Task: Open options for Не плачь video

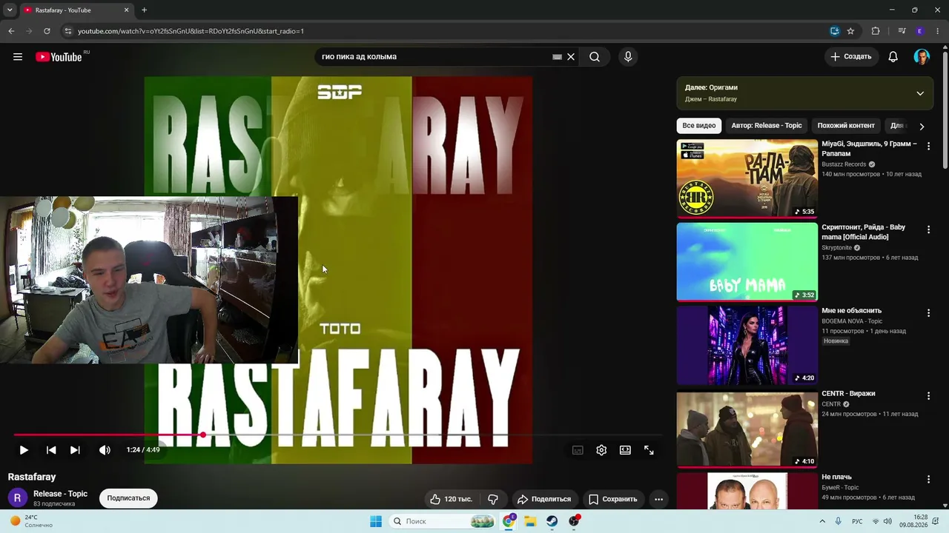Action: pyautogui.click(x=928, y=480)
